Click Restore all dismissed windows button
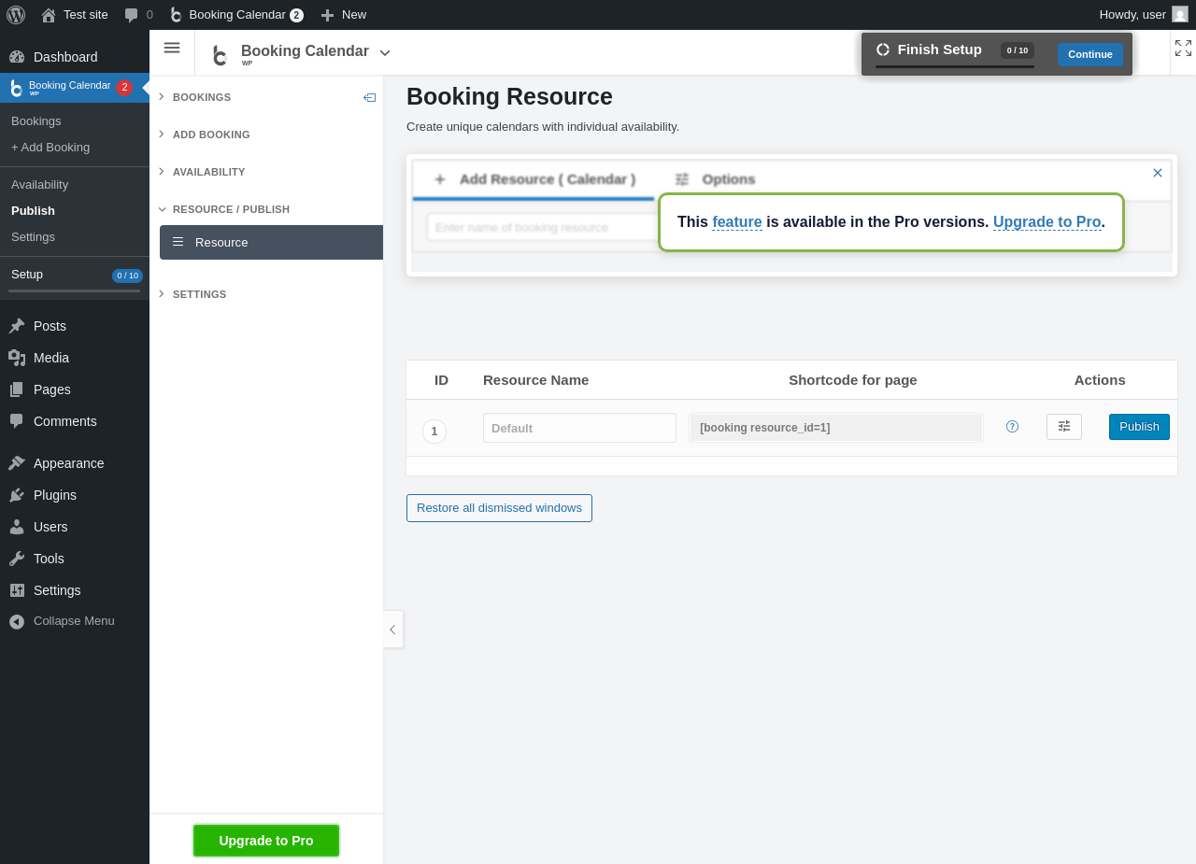The width and height of the screenshot is (1196, 864). click(499, 508)
